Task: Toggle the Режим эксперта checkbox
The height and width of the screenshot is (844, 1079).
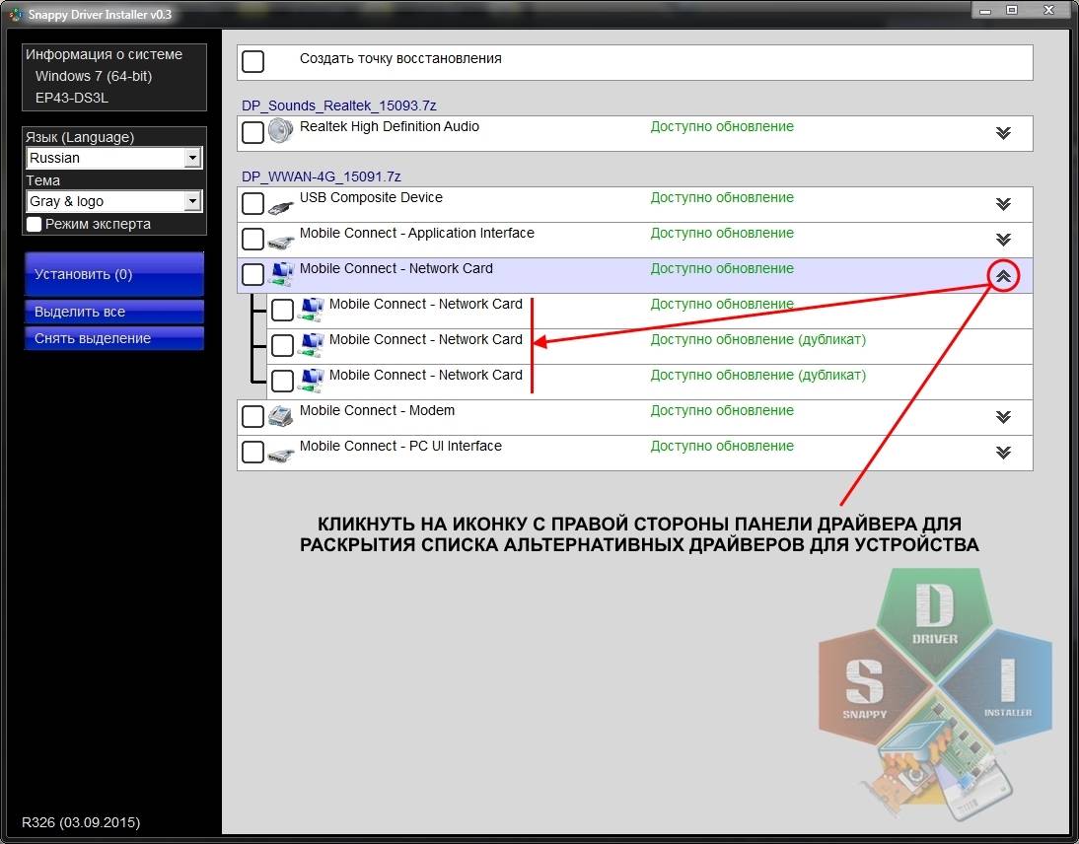Action: coord(34,224)
